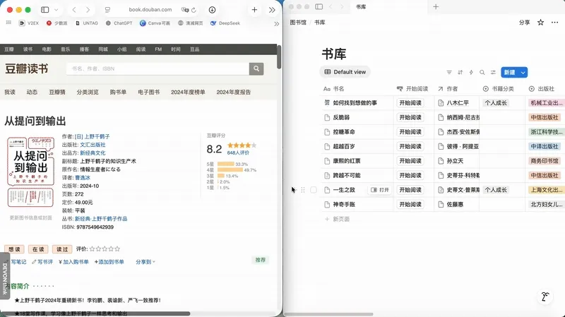
Task: Open ChatGPT bookmark
Action: 119,23
